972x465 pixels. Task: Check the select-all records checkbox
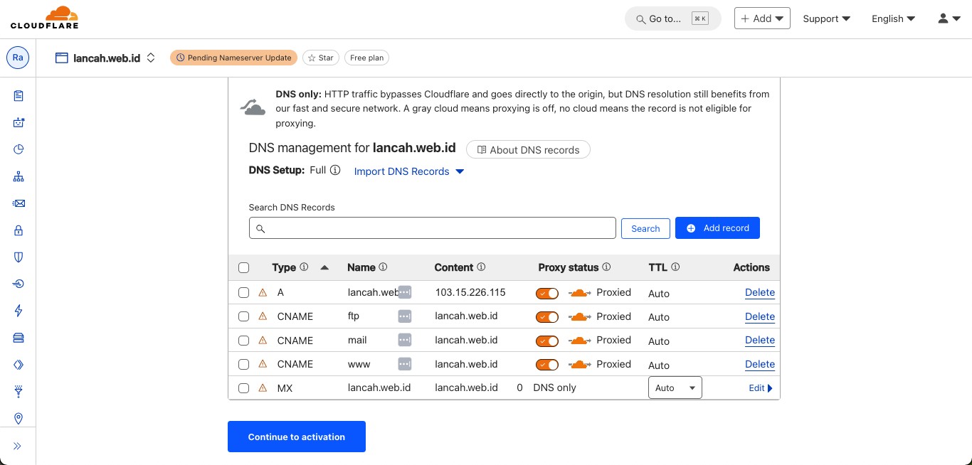click(x=244, y=268)
